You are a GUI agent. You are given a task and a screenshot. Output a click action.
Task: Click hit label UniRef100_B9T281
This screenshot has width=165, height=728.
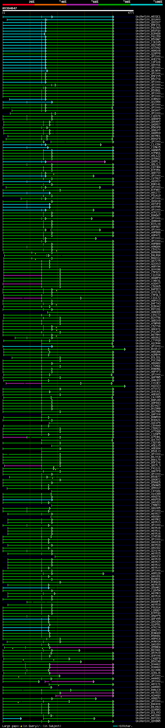tap(148, 309)
